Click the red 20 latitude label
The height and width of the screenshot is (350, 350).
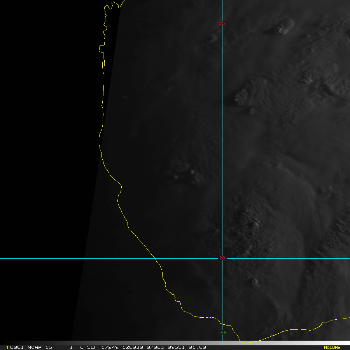[222, 258]
